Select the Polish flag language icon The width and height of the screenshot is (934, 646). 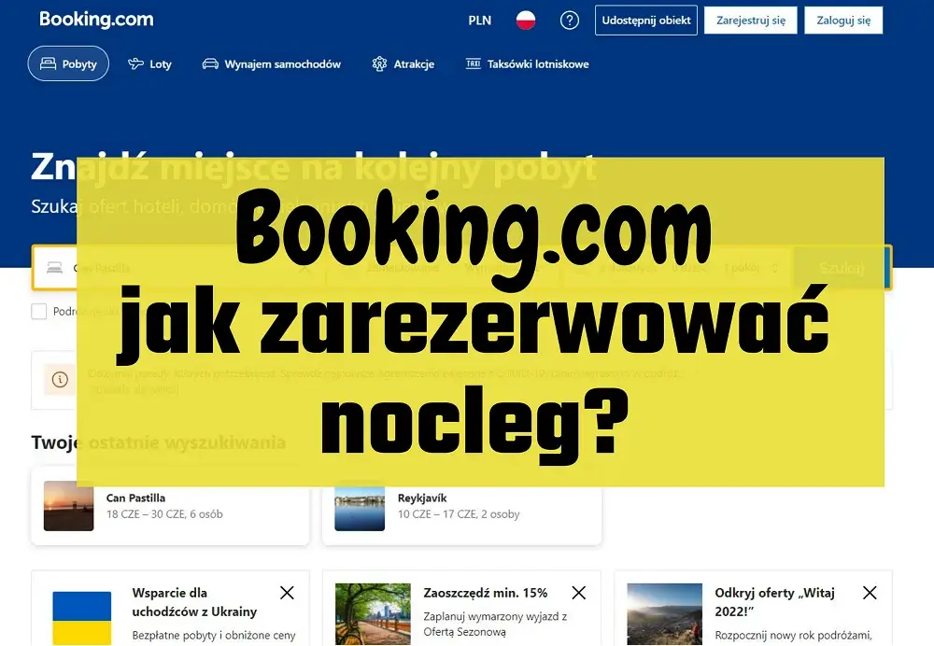point(525,21)
